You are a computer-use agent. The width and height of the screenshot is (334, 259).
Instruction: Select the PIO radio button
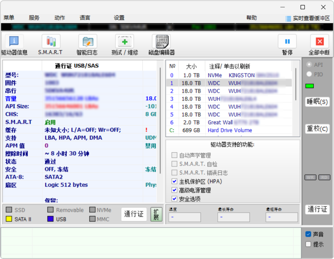[309, 74]
